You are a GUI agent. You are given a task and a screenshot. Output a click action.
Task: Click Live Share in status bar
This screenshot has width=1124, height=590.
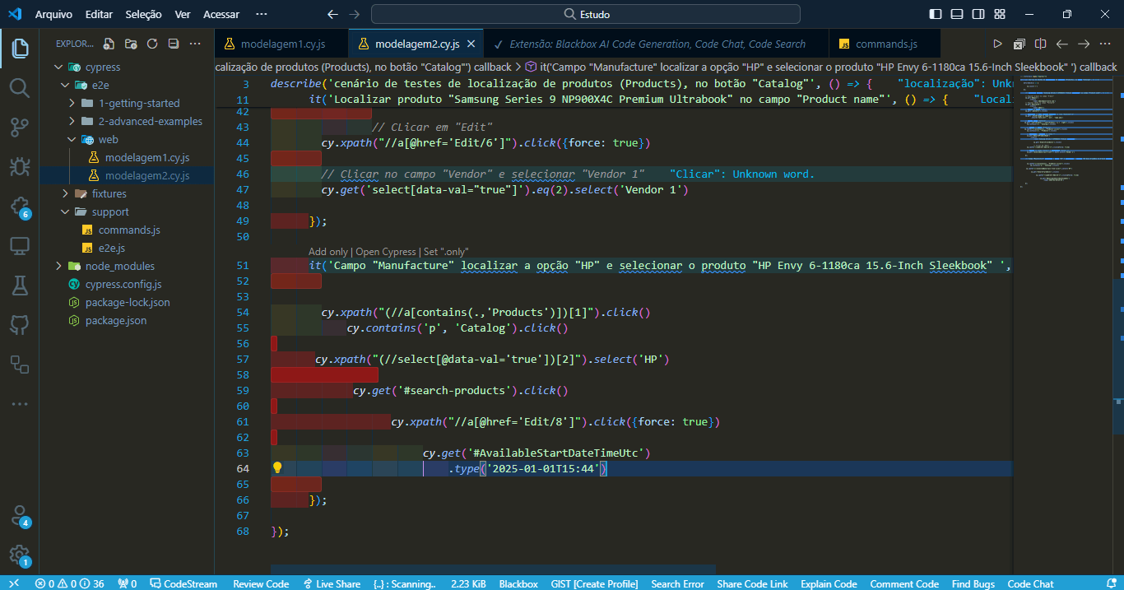331,583
